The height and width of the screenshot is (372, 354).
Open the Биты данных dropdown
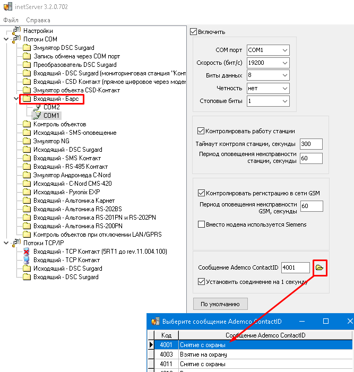pos(285,75)
